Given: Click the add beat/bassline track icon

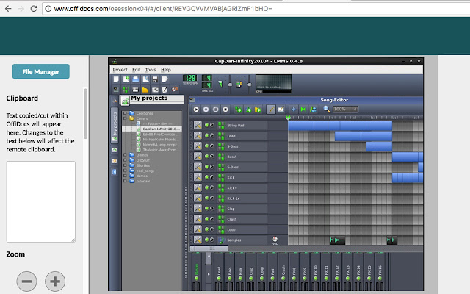Looking at the screenshot, I should (x=237, y=109).
